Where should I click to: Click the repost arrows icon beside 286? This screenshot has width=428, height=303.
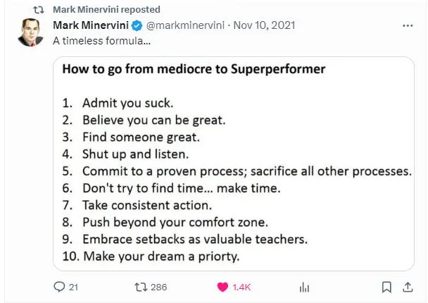(139, 287)
